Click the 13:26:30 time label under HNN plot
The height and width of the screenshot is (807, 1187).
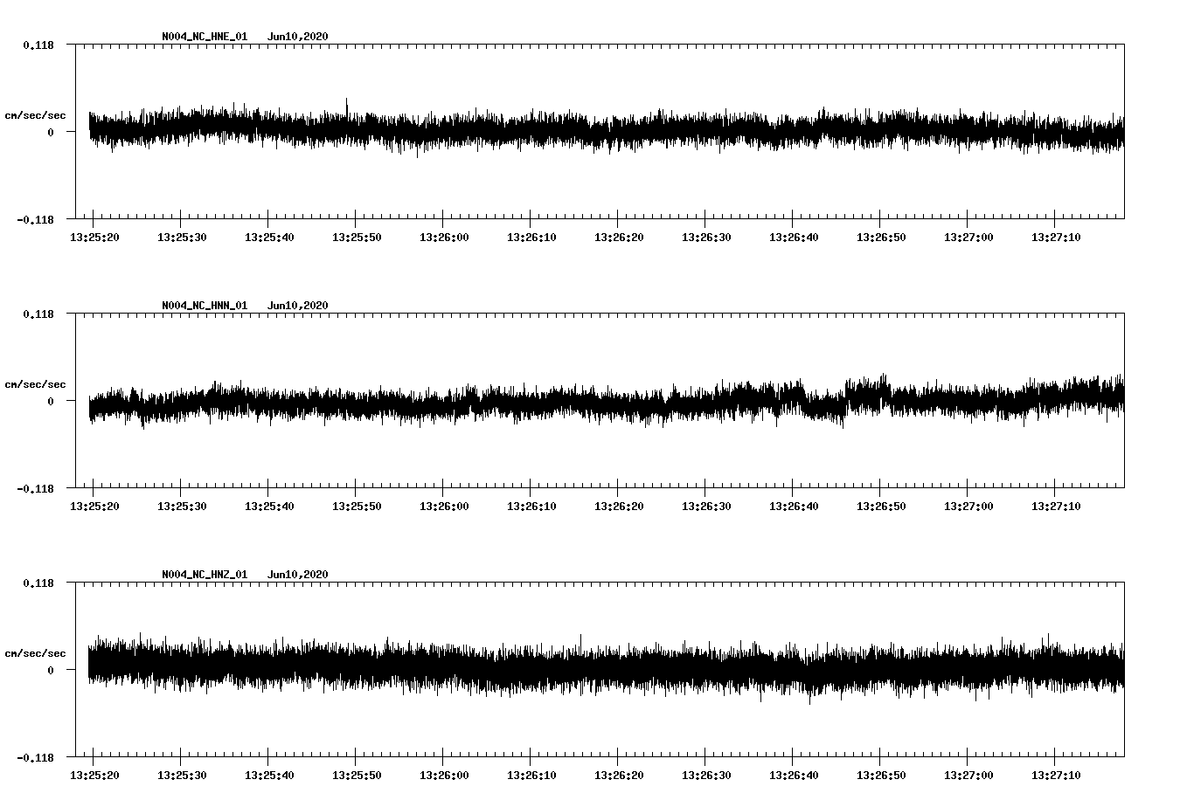tap(706, 507)
